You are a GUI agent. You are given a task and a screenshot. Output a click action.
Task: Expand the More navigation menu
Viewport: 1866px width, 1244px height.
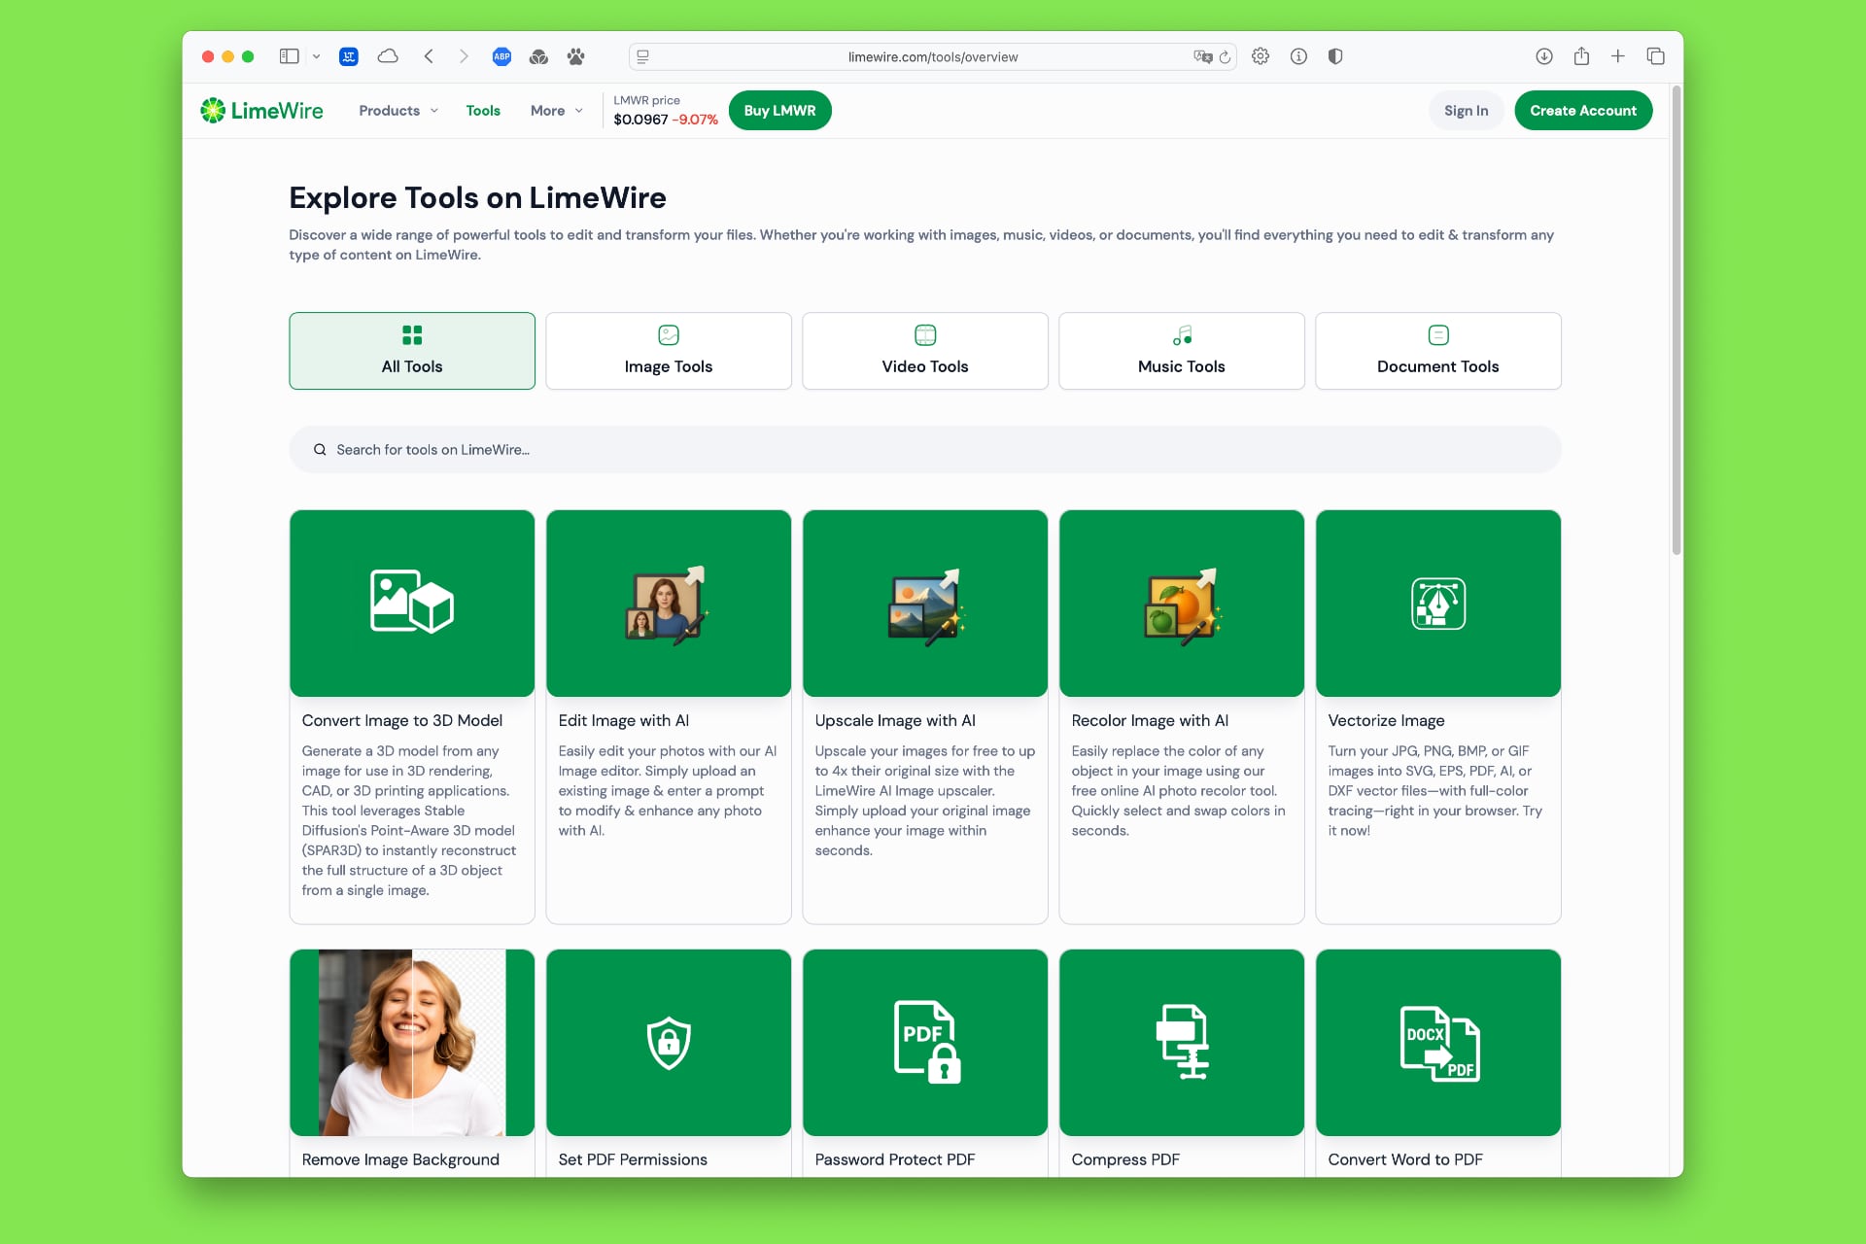coord(555,110)
